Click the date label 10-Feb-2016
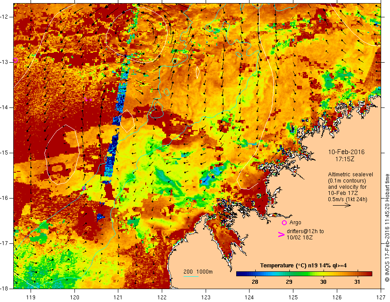 click(x=346, y=152)
